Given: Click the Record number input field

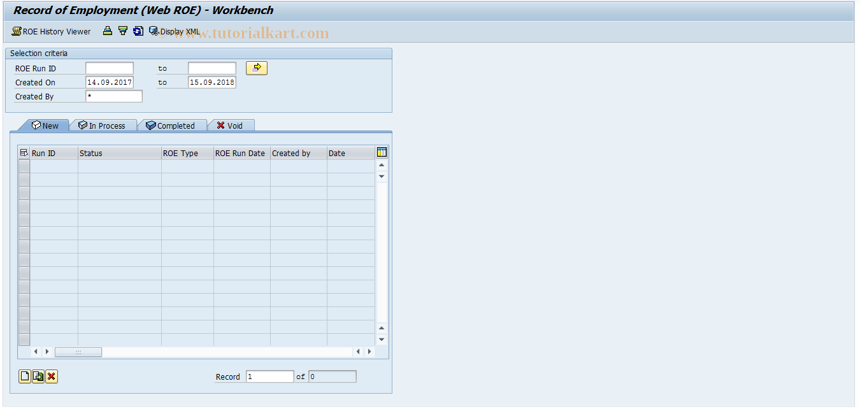Looking at the screenshot, I should (x=270, y=377).
